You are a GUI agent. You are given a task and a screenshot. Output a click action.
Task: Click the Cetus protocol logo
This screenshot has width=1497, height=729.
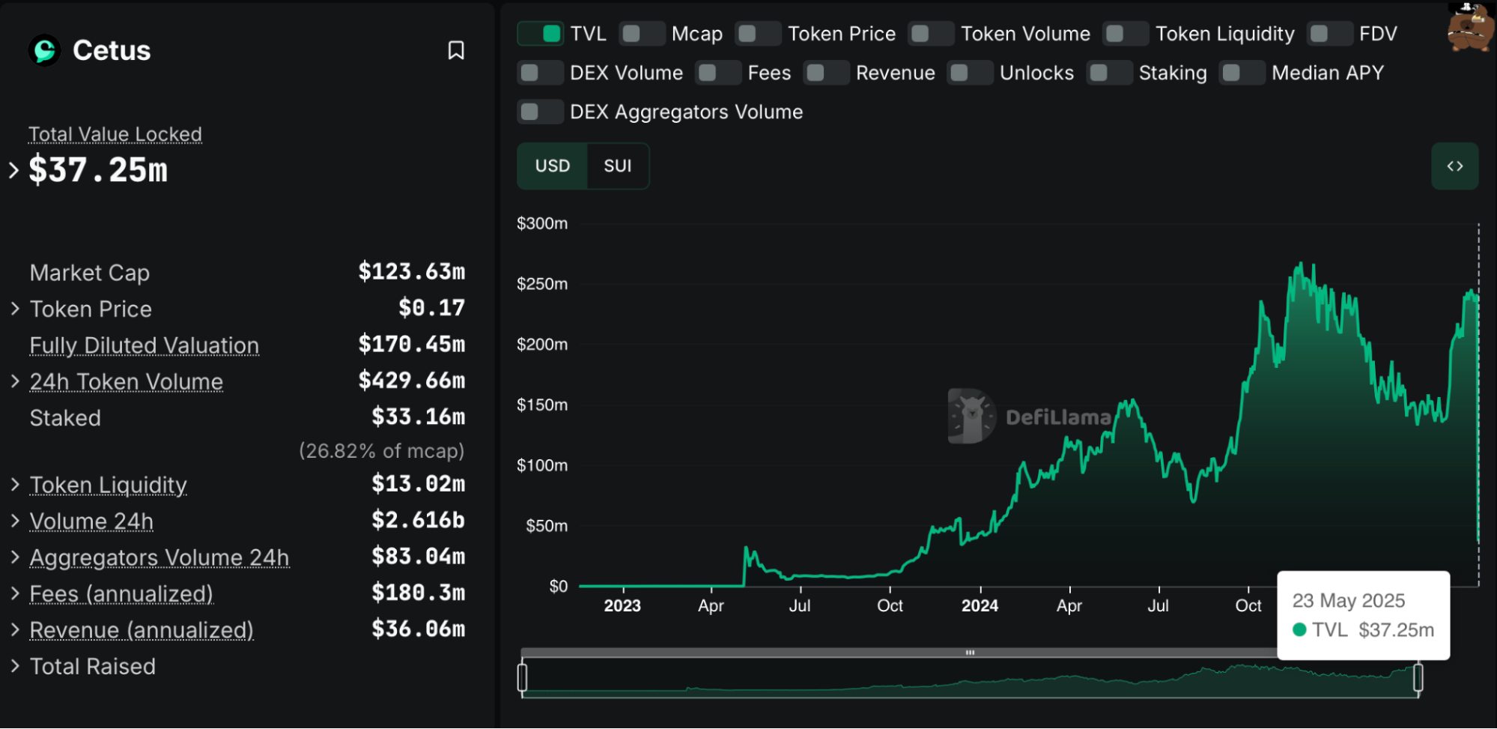coord(46,50)
